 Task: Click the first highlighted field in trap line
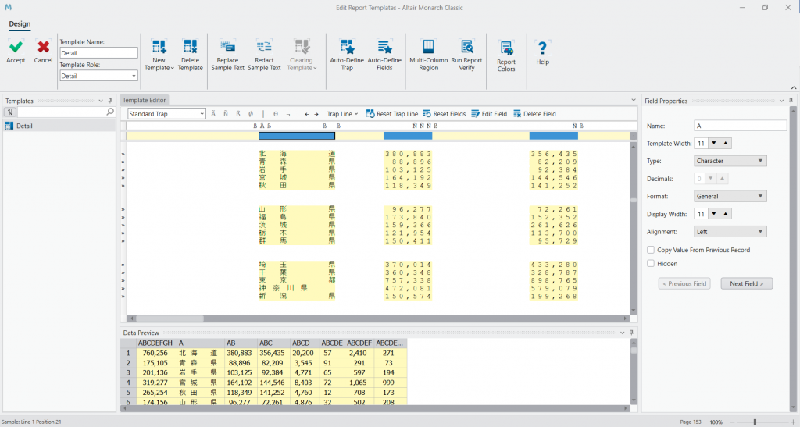pyautogui.click(x=297, y=136)
